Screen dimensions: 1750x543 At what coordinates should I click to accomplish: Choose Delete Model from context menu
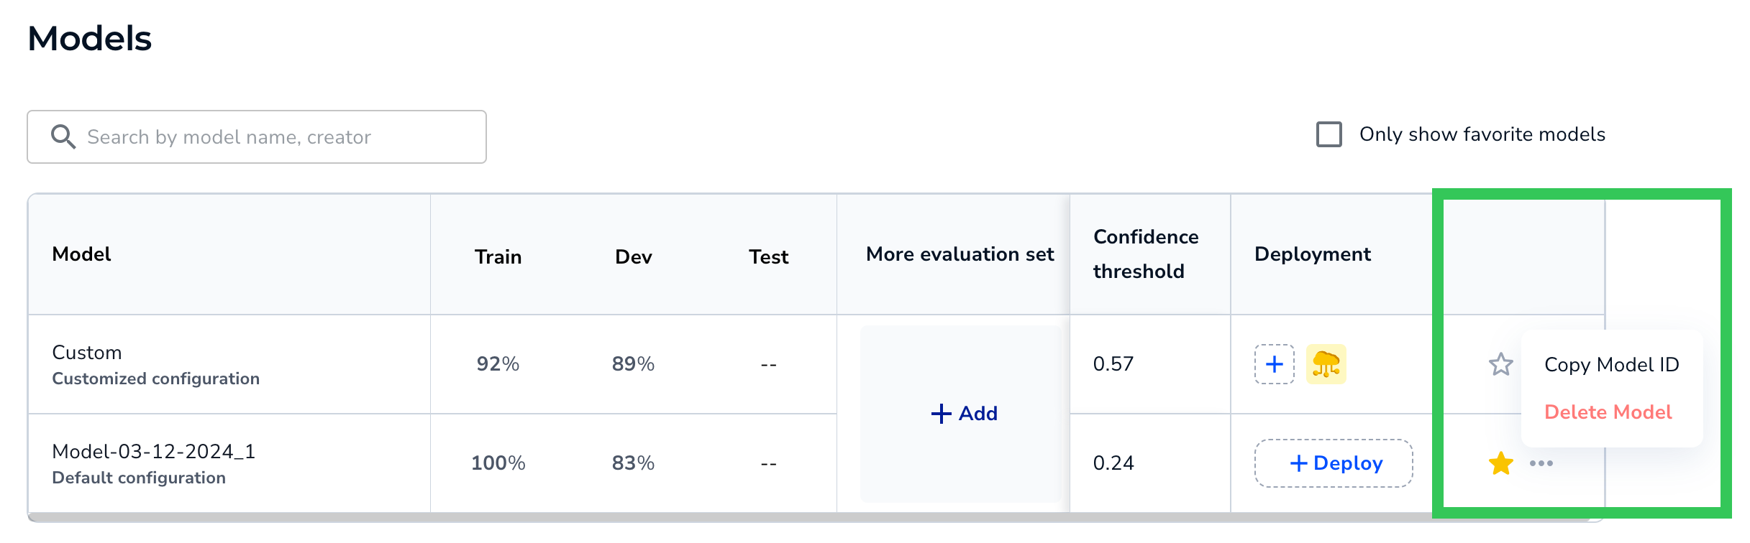[1608, 412]
